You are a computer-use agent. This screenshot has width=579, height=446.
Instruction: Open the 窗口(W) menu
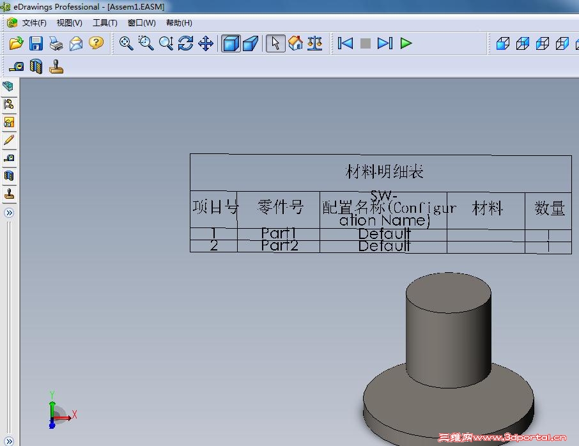[141, 22]
